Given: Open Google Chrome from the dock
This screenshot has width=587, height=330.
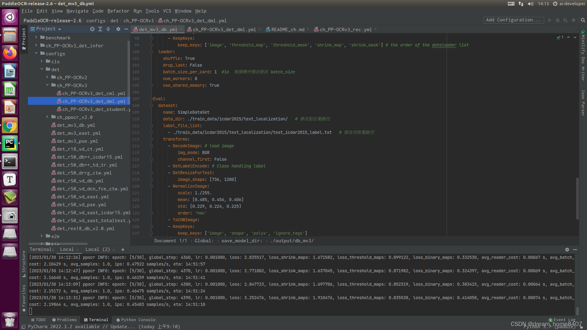Looking at the screenshot, I should tap(10, 126).
